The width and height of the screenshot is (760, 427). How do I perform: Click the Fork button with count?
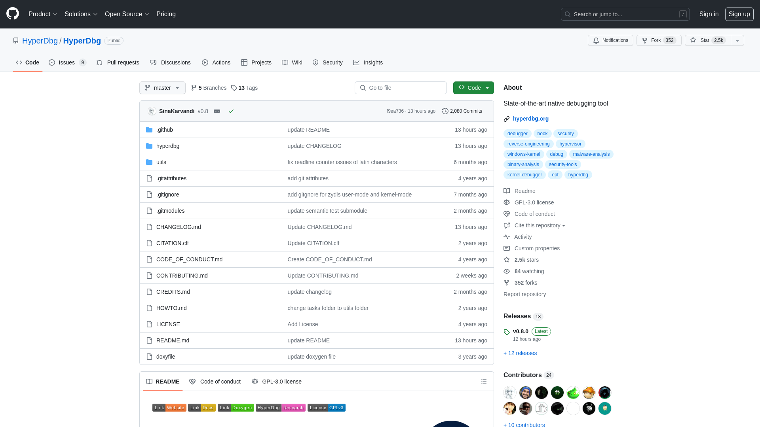coord(659,40)
